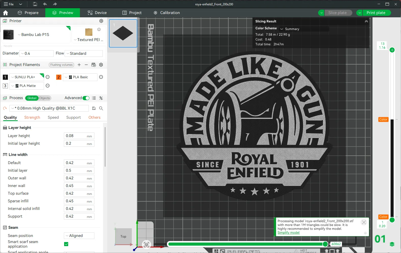This screenshot has height=253, width=401.
Task: Go to the home screen icon
Action: pos(6,13)
